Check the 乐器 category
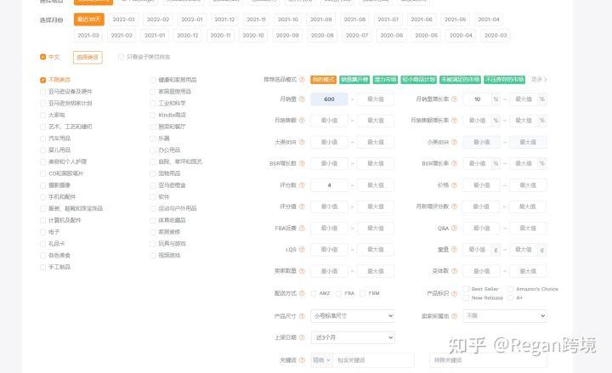The height and width of the screenshot is (373, 612). (153, 138)
